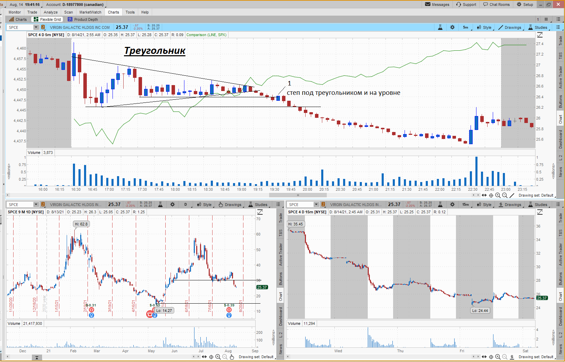Open the grid layout icon next to number 1
Viewport: 565px width, 362px height.
(x=546, y=19)
